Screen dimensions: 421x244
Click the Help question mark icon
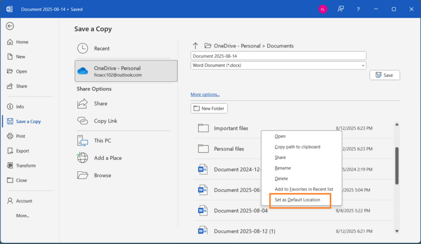click(x=358, y=9)
